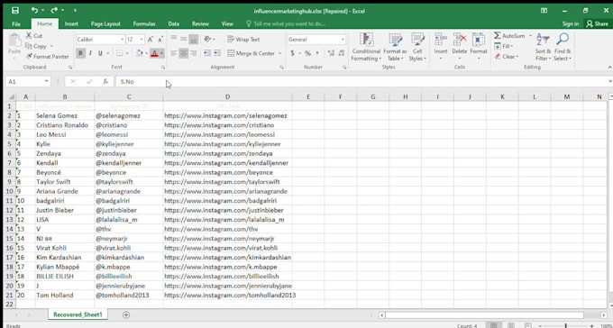Open Sort & Filter options
This screenshot has height=328, width=613.
tap(543, 47)
